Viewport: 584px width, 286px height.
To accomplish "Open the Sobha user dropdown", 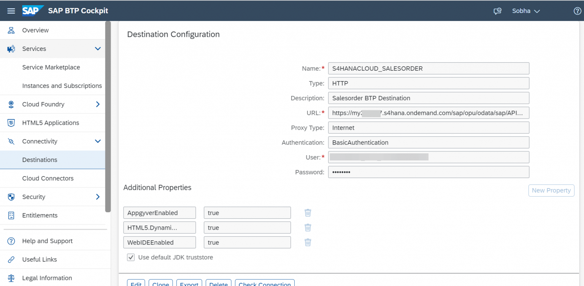I will pos(526,11).
